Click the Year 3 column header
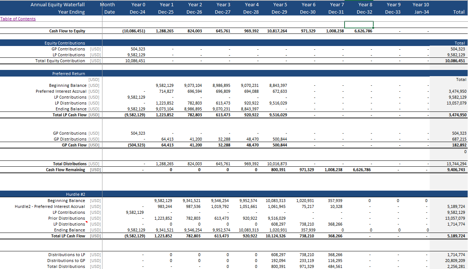Viewport: 468px width, 269px height. (x=223, y=5)
